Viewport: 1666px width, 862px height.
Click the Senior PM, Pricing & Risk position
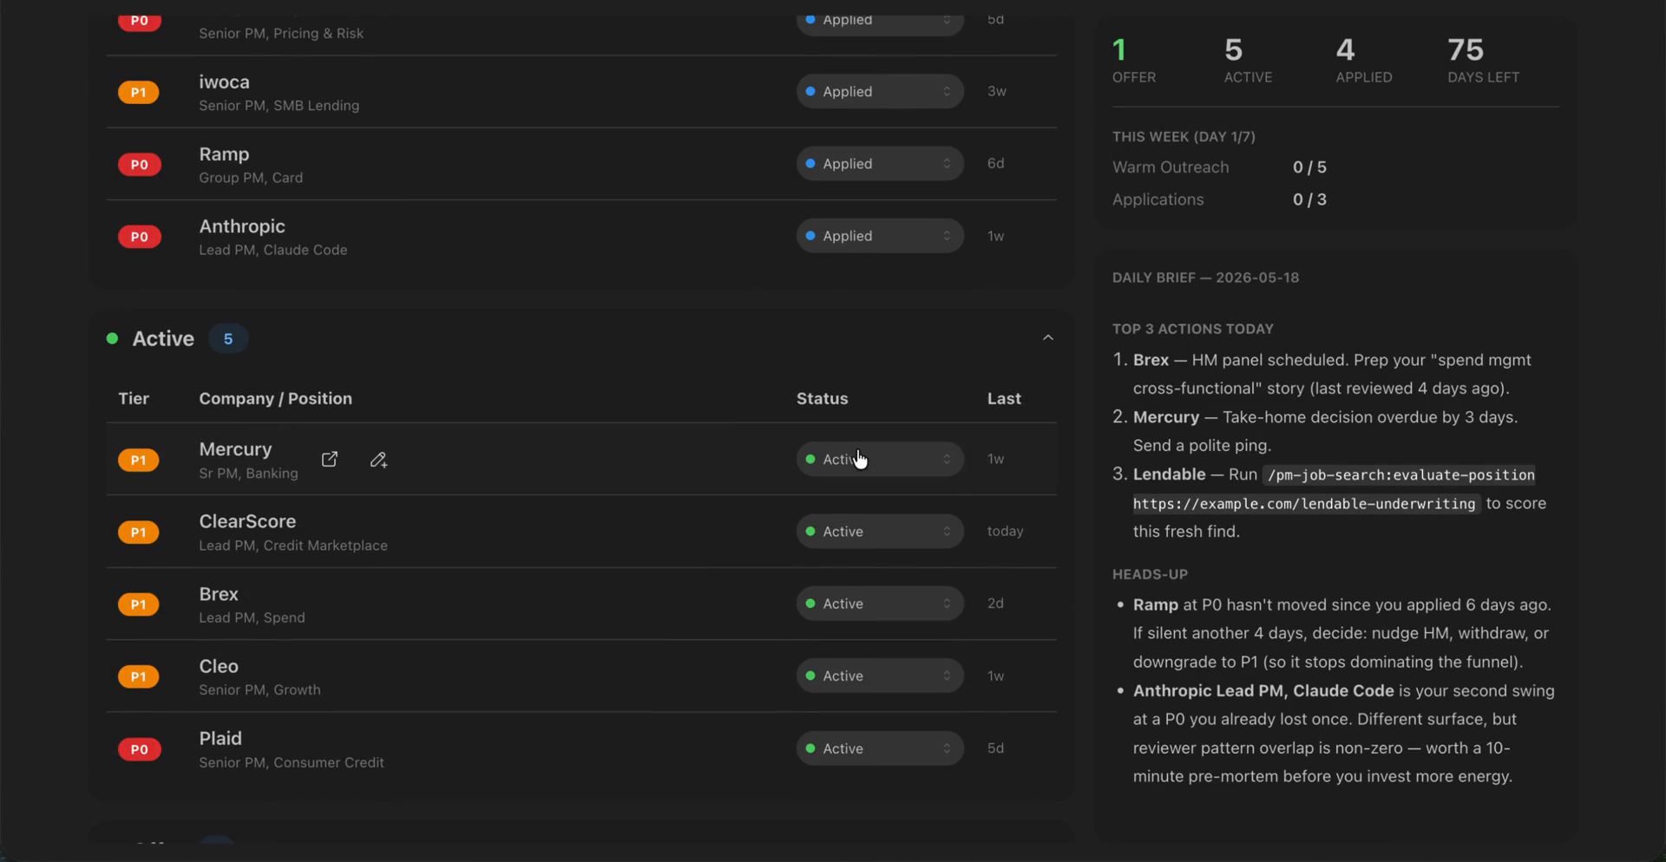pyautogui.click(x=281, y=33)
